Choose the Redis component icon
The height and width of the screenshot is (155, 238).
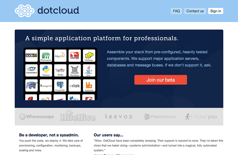point(60,70)
